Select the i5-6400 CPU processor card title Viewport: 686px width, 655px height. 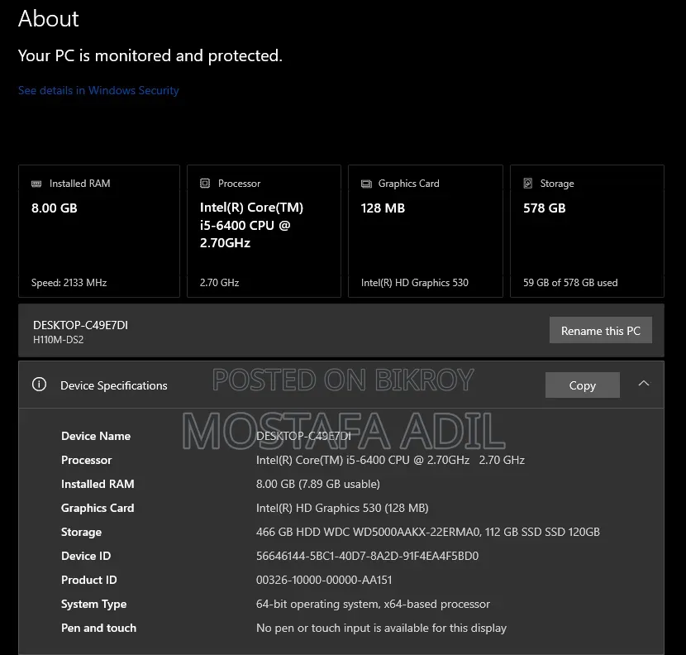tap(251, 225)
